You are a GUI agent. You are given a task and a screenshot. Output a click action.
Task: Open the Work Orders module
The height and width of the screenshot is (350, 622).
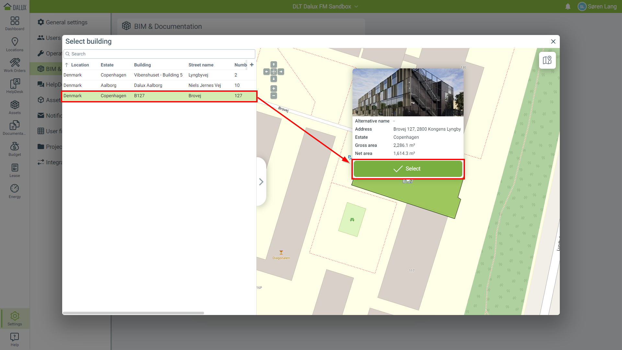[15, 65]
